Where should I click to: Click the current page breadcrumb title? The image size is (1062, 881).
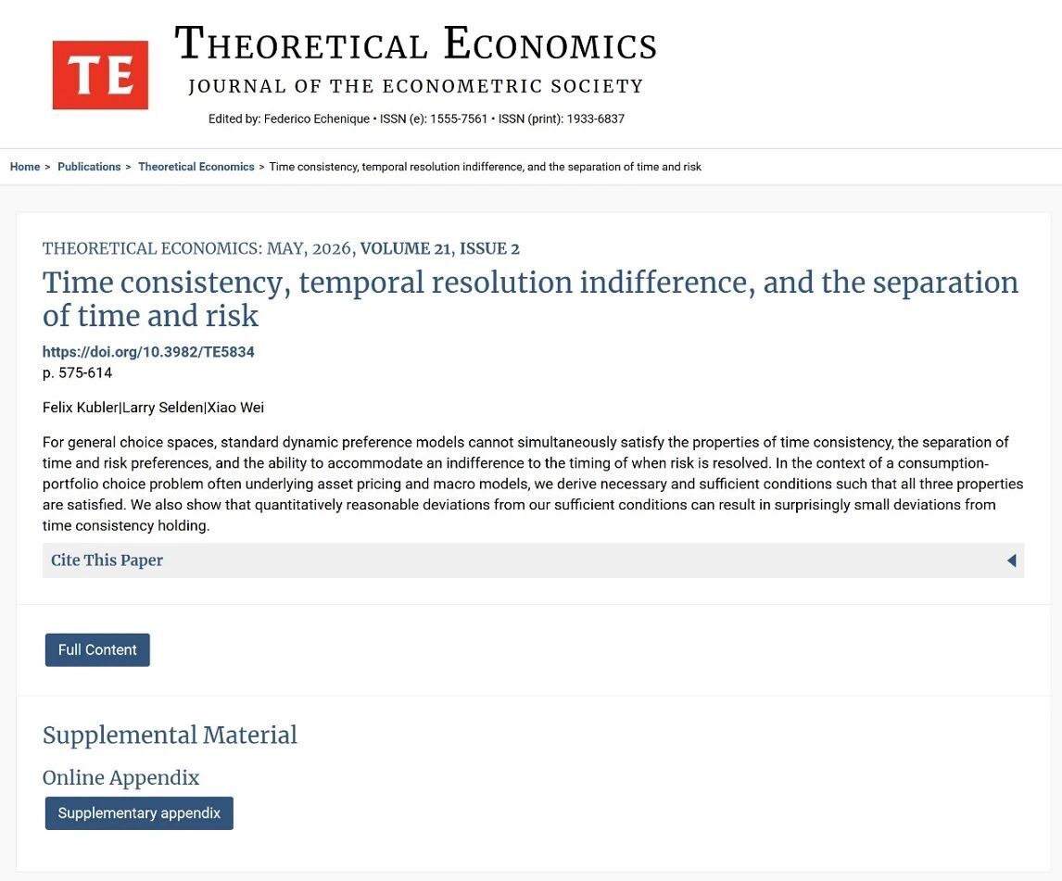[485, 167]
